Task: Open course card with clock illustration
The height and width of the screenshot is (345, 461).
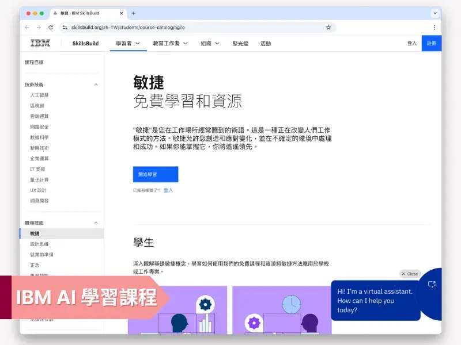Action: tap(282, 310)
